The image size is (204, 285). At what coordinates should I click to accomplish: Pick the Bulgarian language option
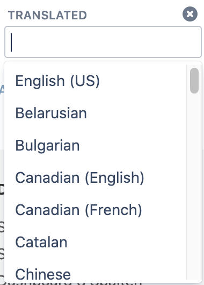95,145
